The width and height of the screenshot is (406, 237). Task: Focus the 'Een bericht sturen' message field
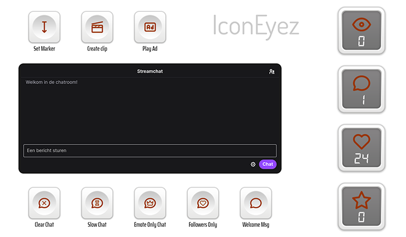150,151
